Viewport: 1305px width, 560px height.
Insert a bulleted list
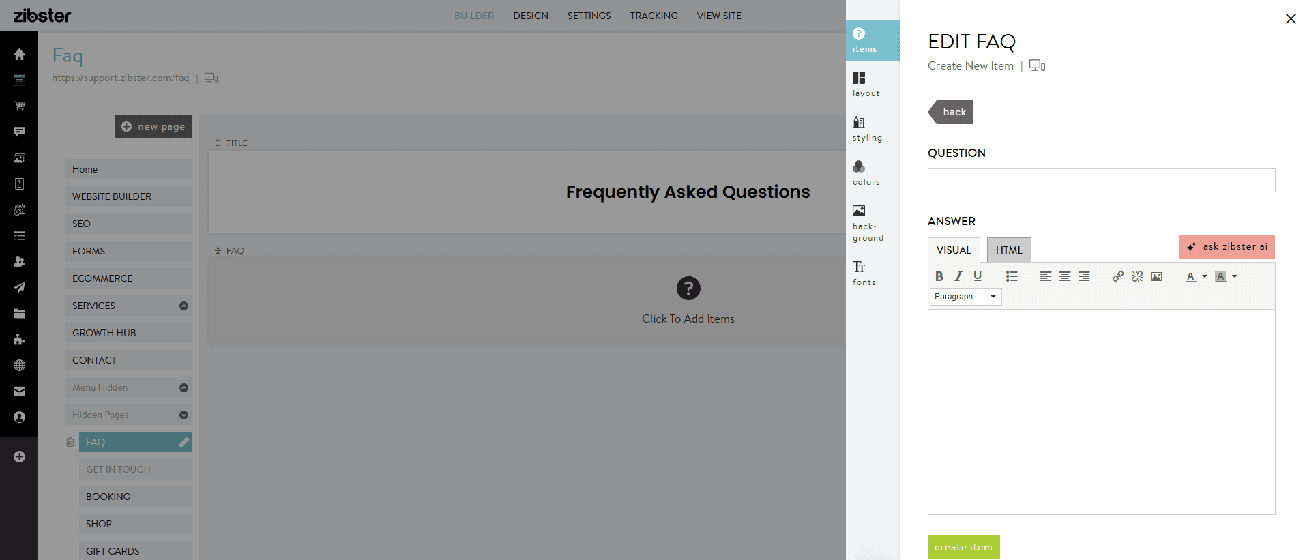pyautogui.click(x=1012, y=276)
